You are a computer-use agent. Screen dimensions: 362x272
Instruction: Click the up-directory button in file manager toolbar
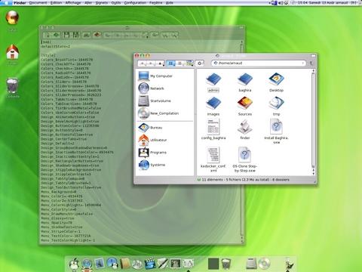pos(159,63)
